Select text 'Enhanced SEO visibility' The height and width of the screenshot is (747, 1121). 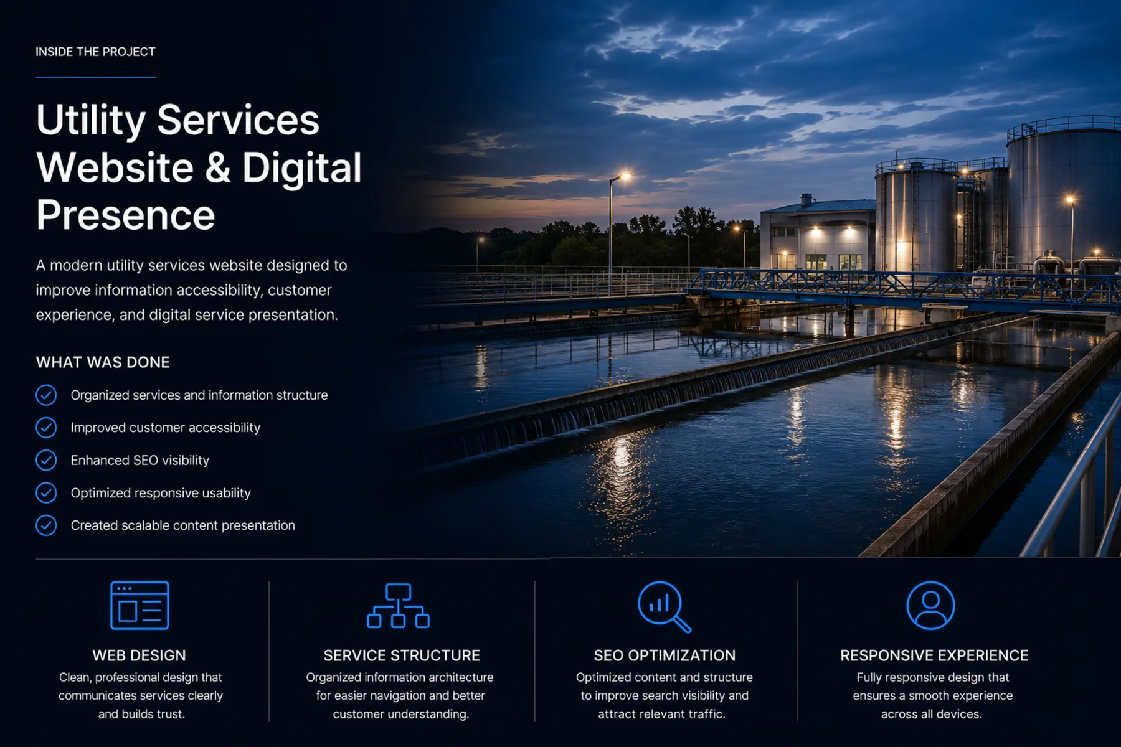pyautogui.click(x=140, y=460)
